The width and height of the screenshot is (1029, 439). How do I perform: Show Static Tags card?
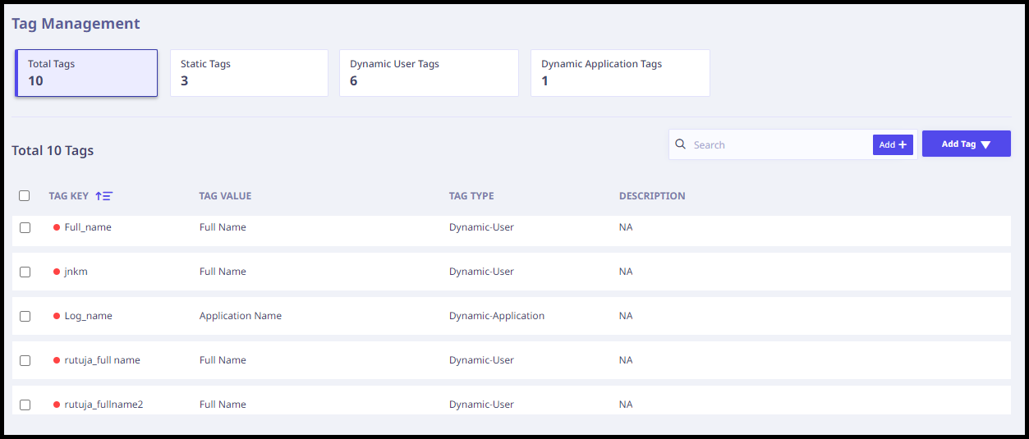249,73
